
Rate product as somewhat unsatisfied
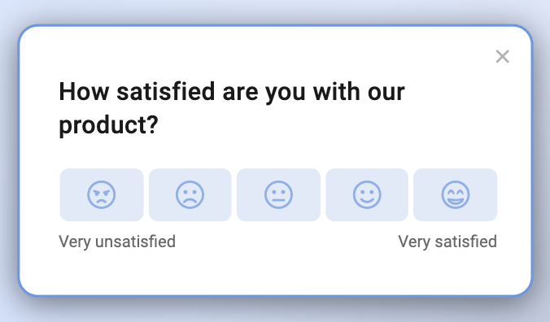pyautogui.click(x=190, y=195)
